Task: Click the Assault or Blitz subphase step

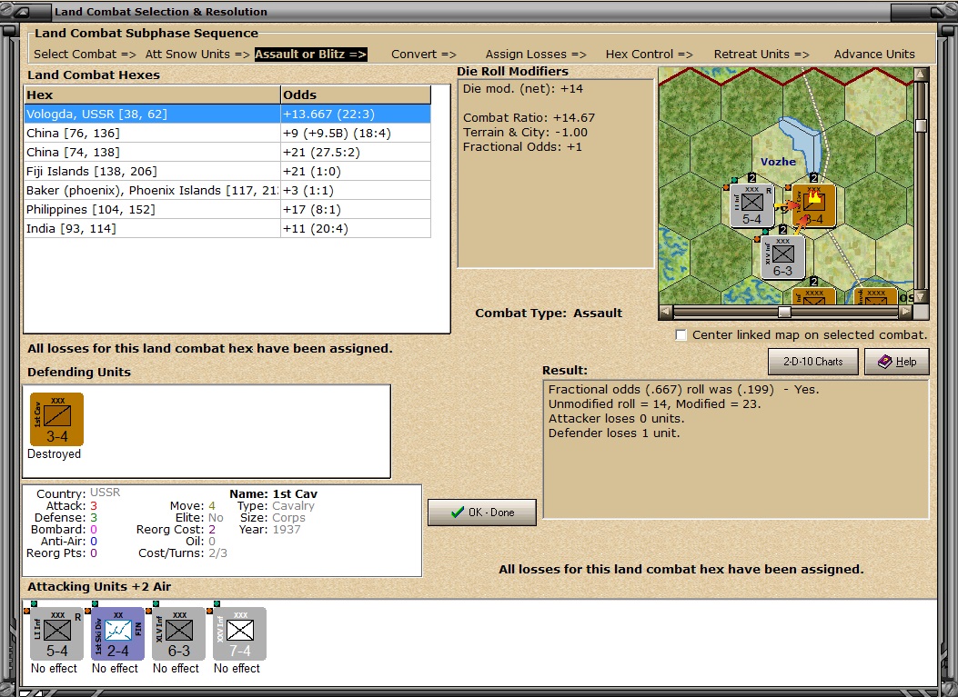Action: pos(310,54)
